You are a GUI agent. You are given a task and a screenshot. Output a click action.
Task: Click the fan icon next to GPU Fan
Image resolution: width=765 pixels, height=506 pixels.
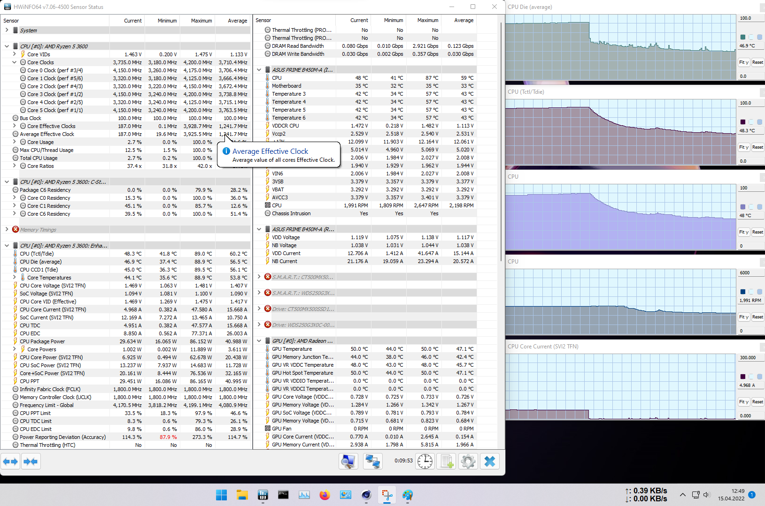268,429
